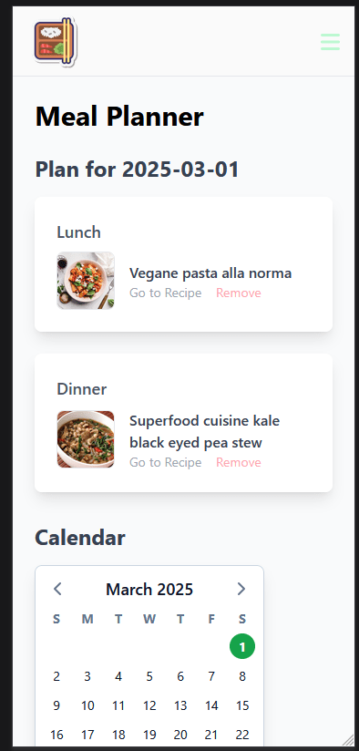Viewport: 359px width, 751px height.
Task: Click the Superfood cuisine kale stew title
Action: 205,431
